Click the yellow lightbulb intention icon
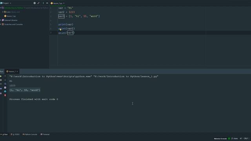The height and width of the screenshot is (141, 251). pyautogui.click(x=60, y=30)
